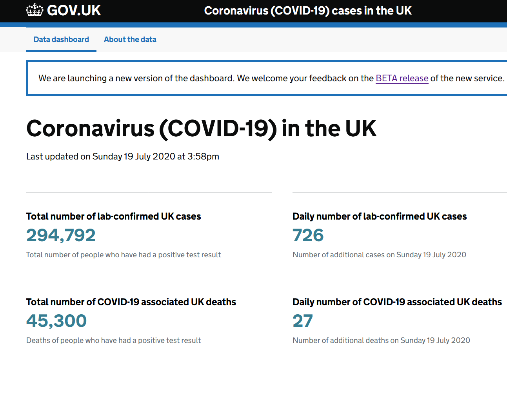Click the "Deaths of people who have had" caption

pos(113,341)
